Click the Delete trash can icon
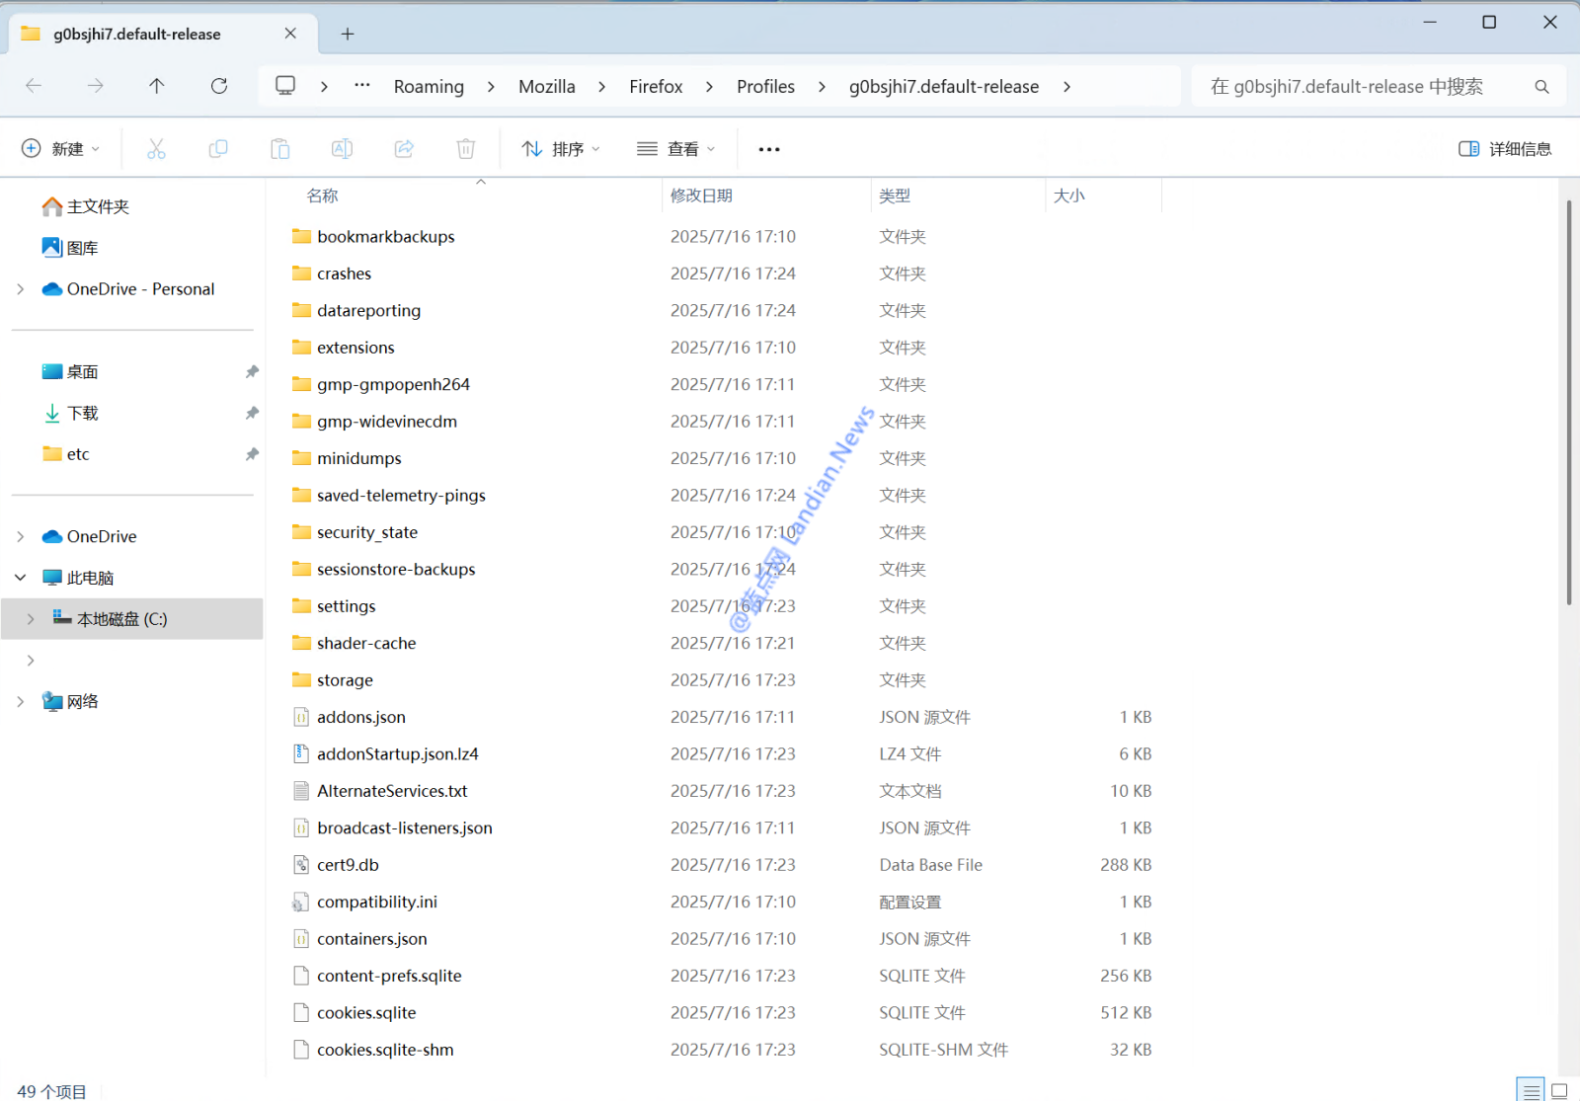Screen dimensions: 1580x1101 click(x=466, y=149)
